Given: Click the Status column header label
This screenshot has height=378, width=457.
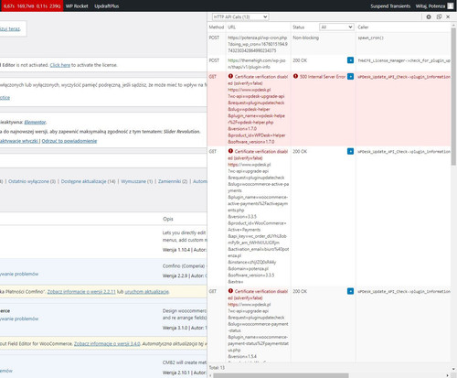Looking at the screenshot, I should [x=299, y=27].
